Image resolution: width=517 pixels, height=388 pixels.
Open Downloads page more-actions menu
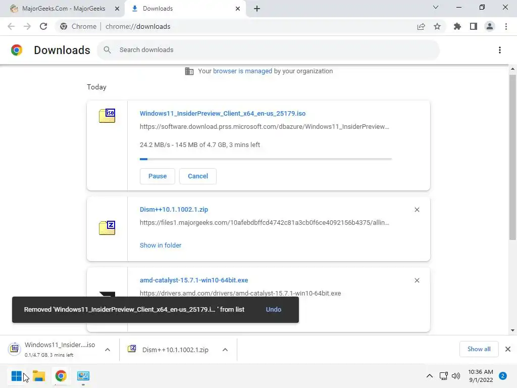[500, 50]
